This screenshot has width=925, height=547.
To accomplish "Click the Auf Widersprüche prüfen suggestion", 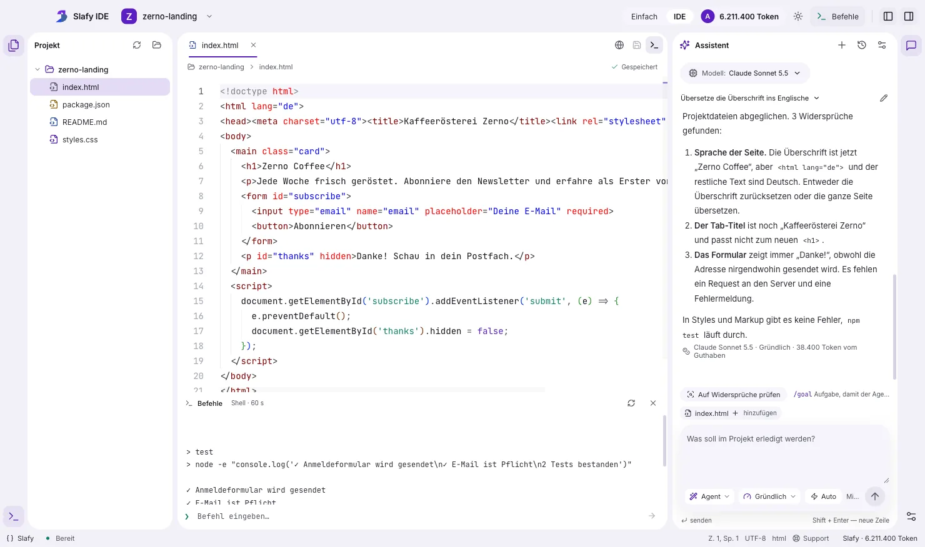I will tap(733, 395).
